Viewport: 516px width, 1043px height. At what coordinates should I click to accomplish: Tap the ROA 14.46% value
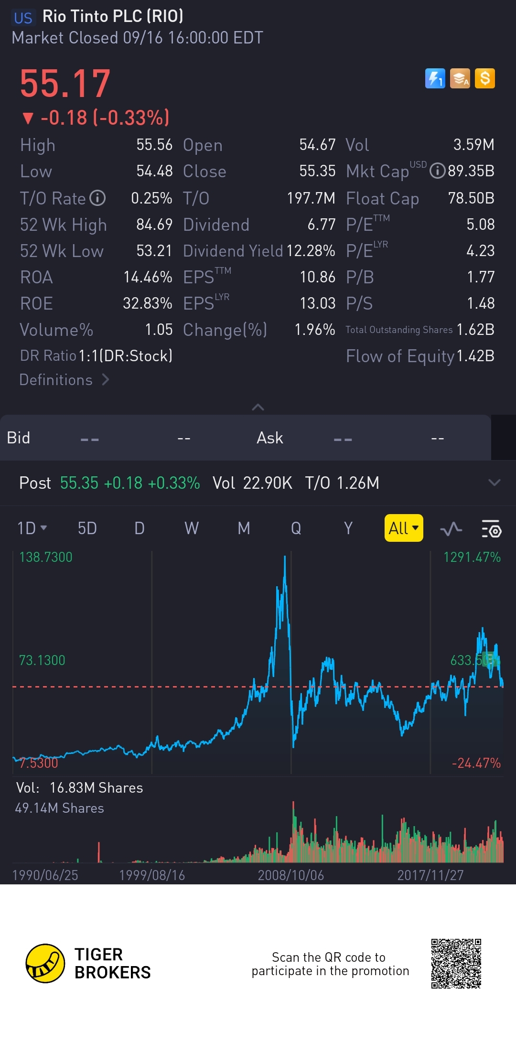tap(148, 277)
